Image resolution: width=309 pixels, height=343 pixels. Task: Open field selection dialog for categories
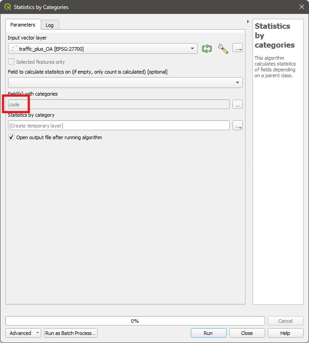[x=237, y=104]
